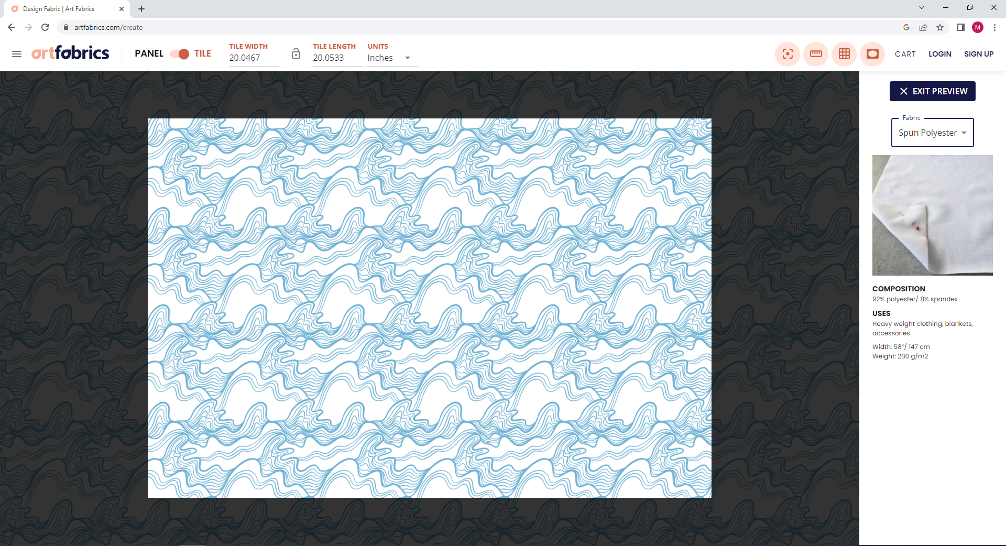Click the PANEL mode label
This screenshot has width=1006, height=546.
pyautogui.click(x=149, y=53)
